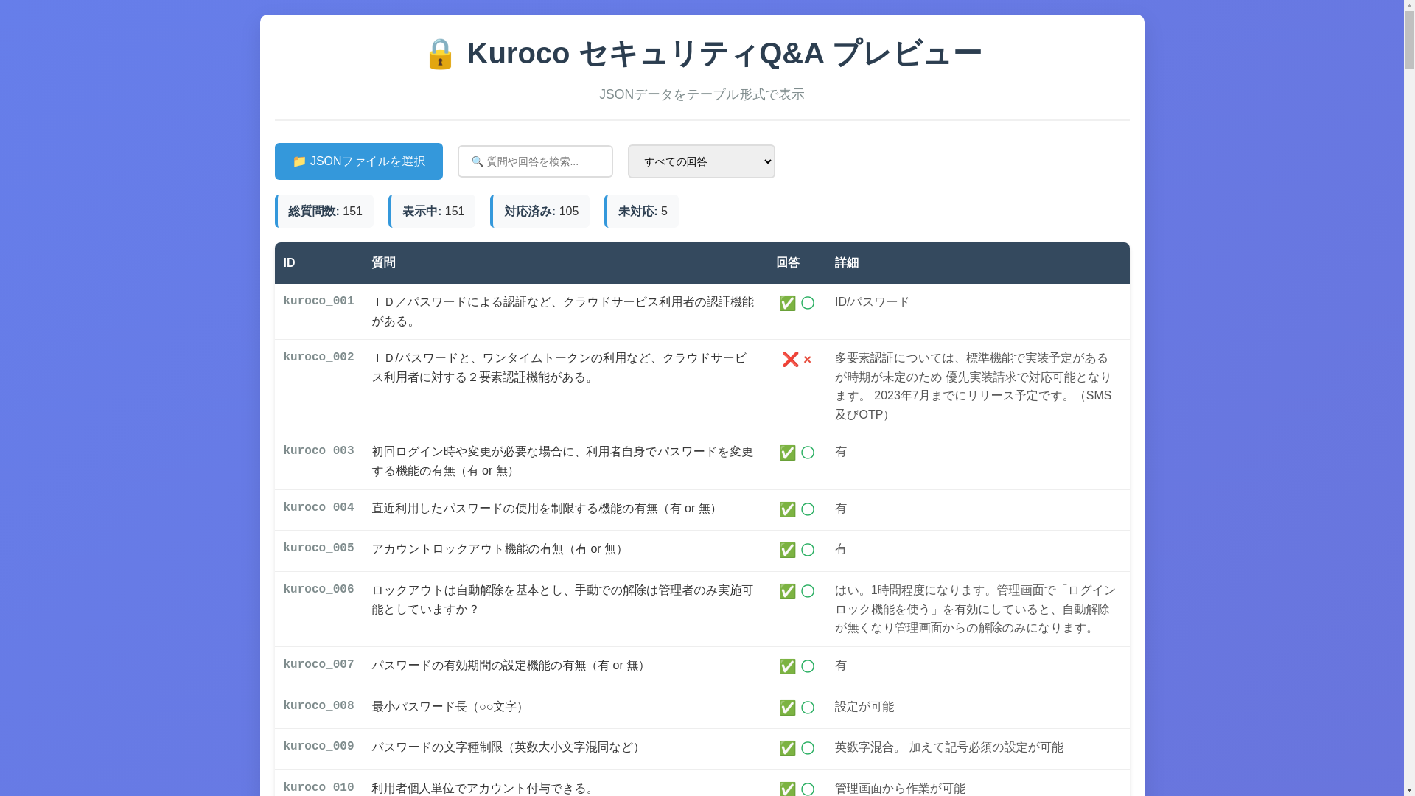
Task: Click the question アカウントロックアウト機能の有無
Action: pyautogui.click(x=499, y=550)
